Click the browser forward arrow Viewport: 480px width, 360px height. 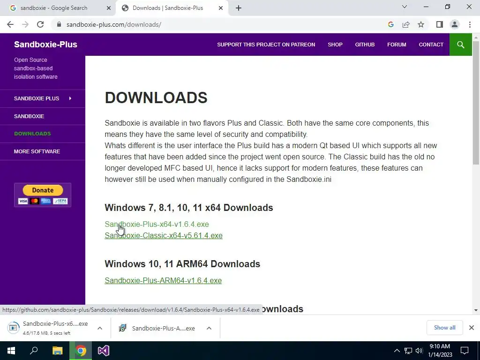coord(25,24)
